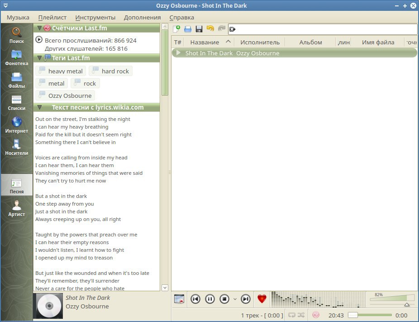The image size is (419, 322).
Task: Click 'Других слушателей: 165 816' text
Action: [86, 48]
